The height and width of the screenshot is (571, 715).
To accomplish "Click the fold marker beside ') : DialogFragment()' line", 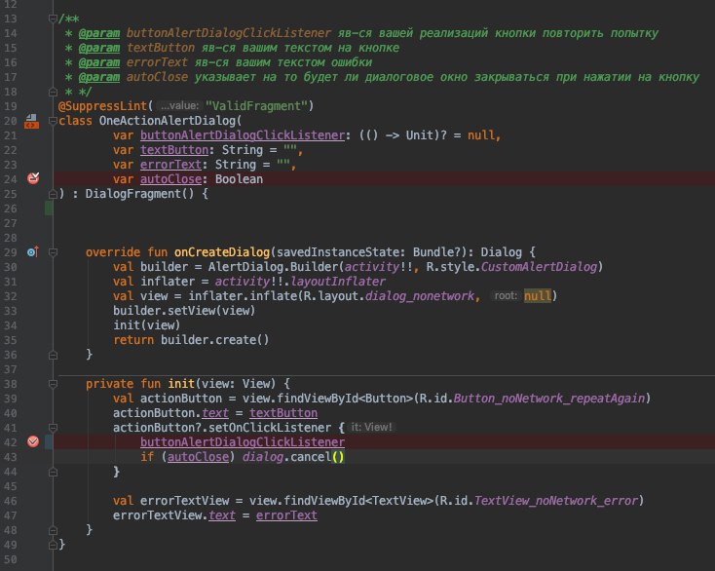I will point(53,194).
